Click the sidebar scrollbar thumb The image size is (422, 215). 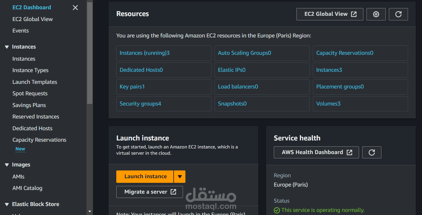click(90, 53)
